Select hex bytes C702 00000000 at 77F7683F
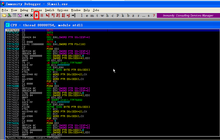 pos(32,130)
